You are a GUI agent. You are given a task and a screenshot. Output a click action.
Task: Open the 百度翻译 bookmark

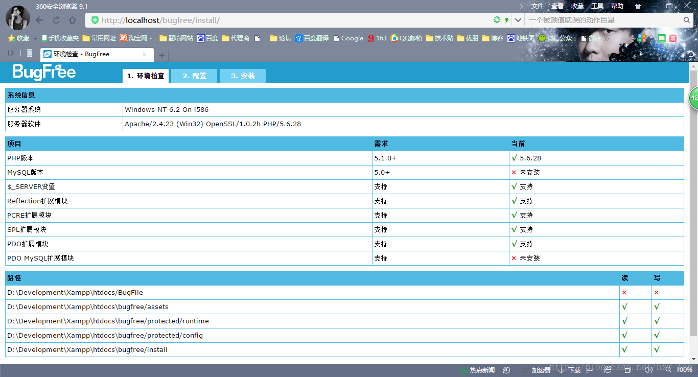(x=312, y=38)
